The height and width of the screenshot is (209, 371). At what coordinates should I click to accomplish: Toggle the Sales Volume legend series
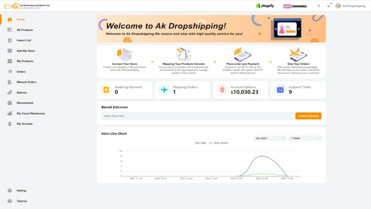218,143
